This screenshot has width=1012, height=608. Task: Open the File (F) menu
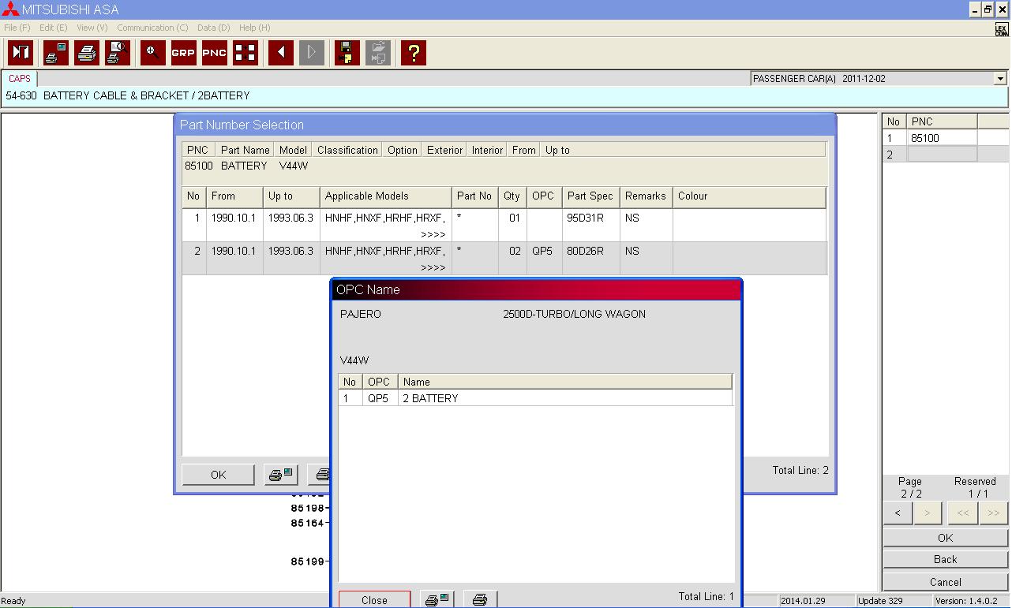(x=17, y=28)
